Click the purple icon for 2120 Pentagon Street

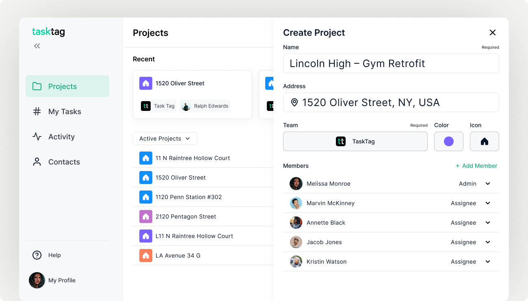146,217
